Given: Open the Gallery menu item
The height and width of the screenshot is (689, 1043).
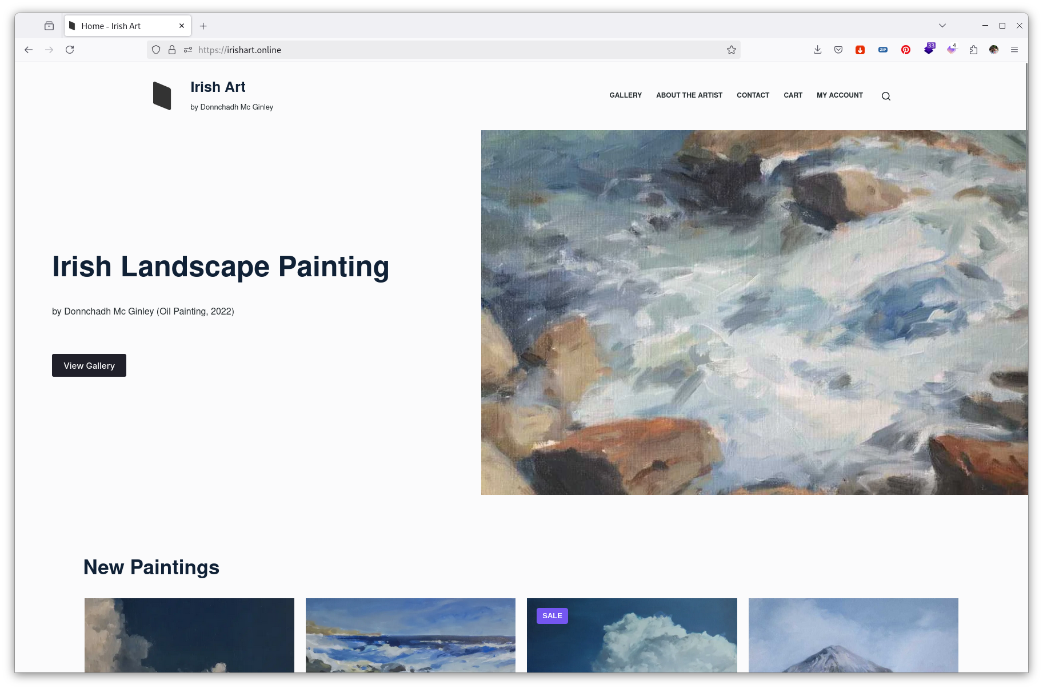Looking at the screenshot, I should point(625,95).
